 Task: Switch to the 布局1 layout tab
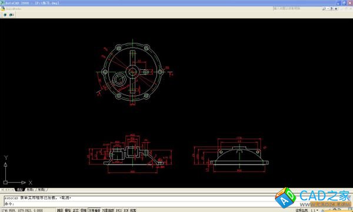tap(30, 190)
